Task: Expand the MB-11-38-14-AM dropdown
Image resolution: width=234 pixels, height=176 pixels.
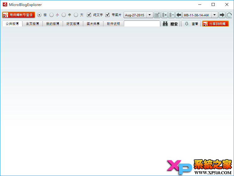Action: pos(215,15)
